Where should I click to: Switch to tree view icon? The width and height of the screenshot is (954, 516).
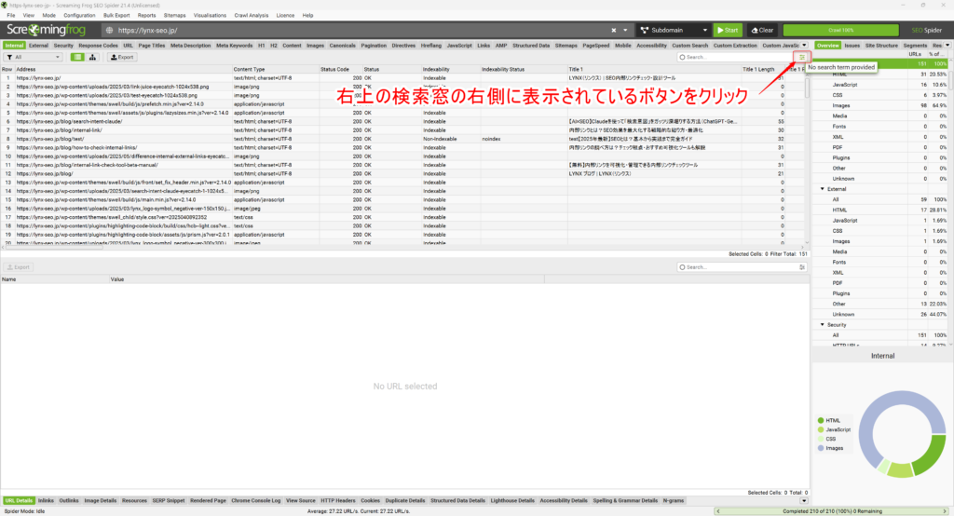click(93, 57)
